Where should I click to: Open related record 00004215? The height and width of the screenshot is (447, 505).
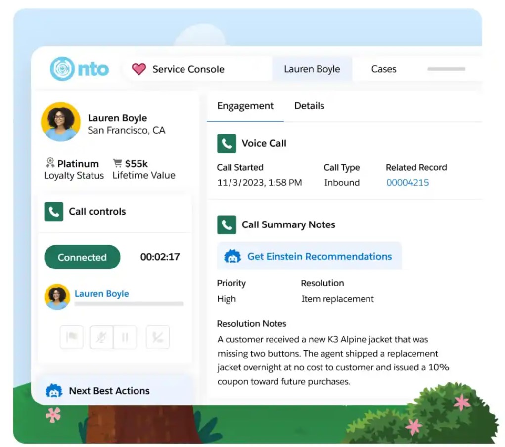click(408, 183)
